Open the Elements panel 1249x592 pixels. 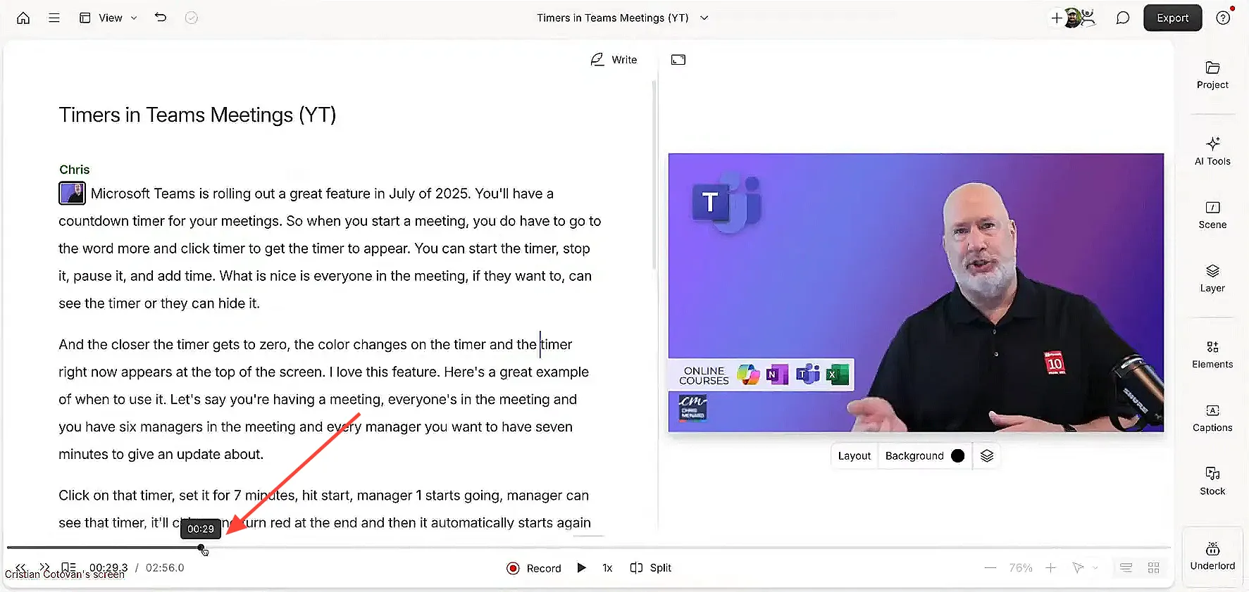1212,354
